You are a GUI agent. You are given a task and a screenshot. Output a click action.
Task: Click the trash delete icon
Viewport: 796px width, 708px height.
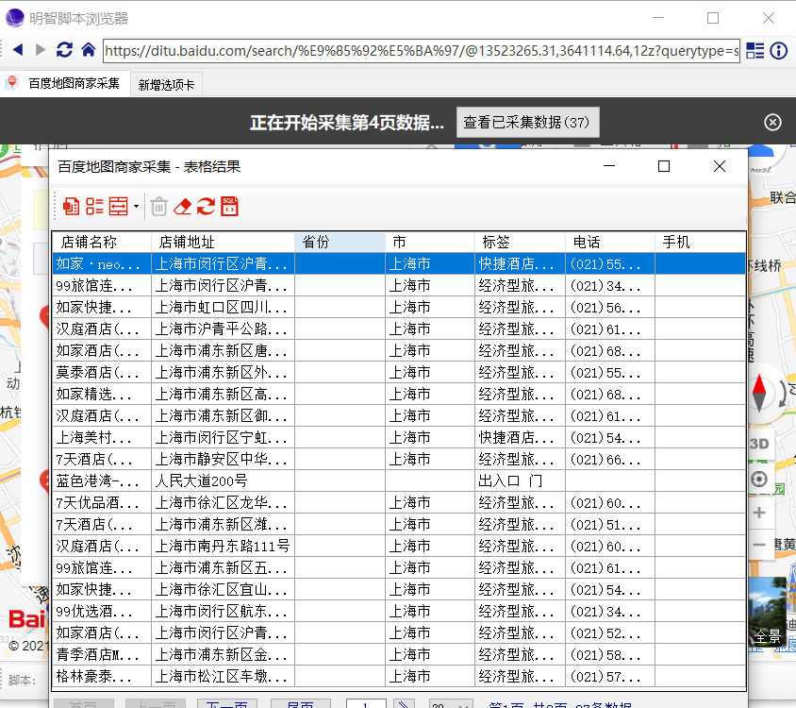tap(158, 207)
